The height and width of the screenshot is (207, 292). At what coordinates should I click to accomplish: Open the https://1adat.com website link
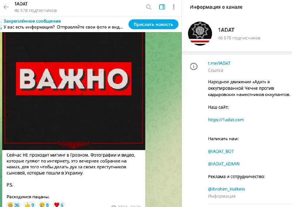(226, 120)
